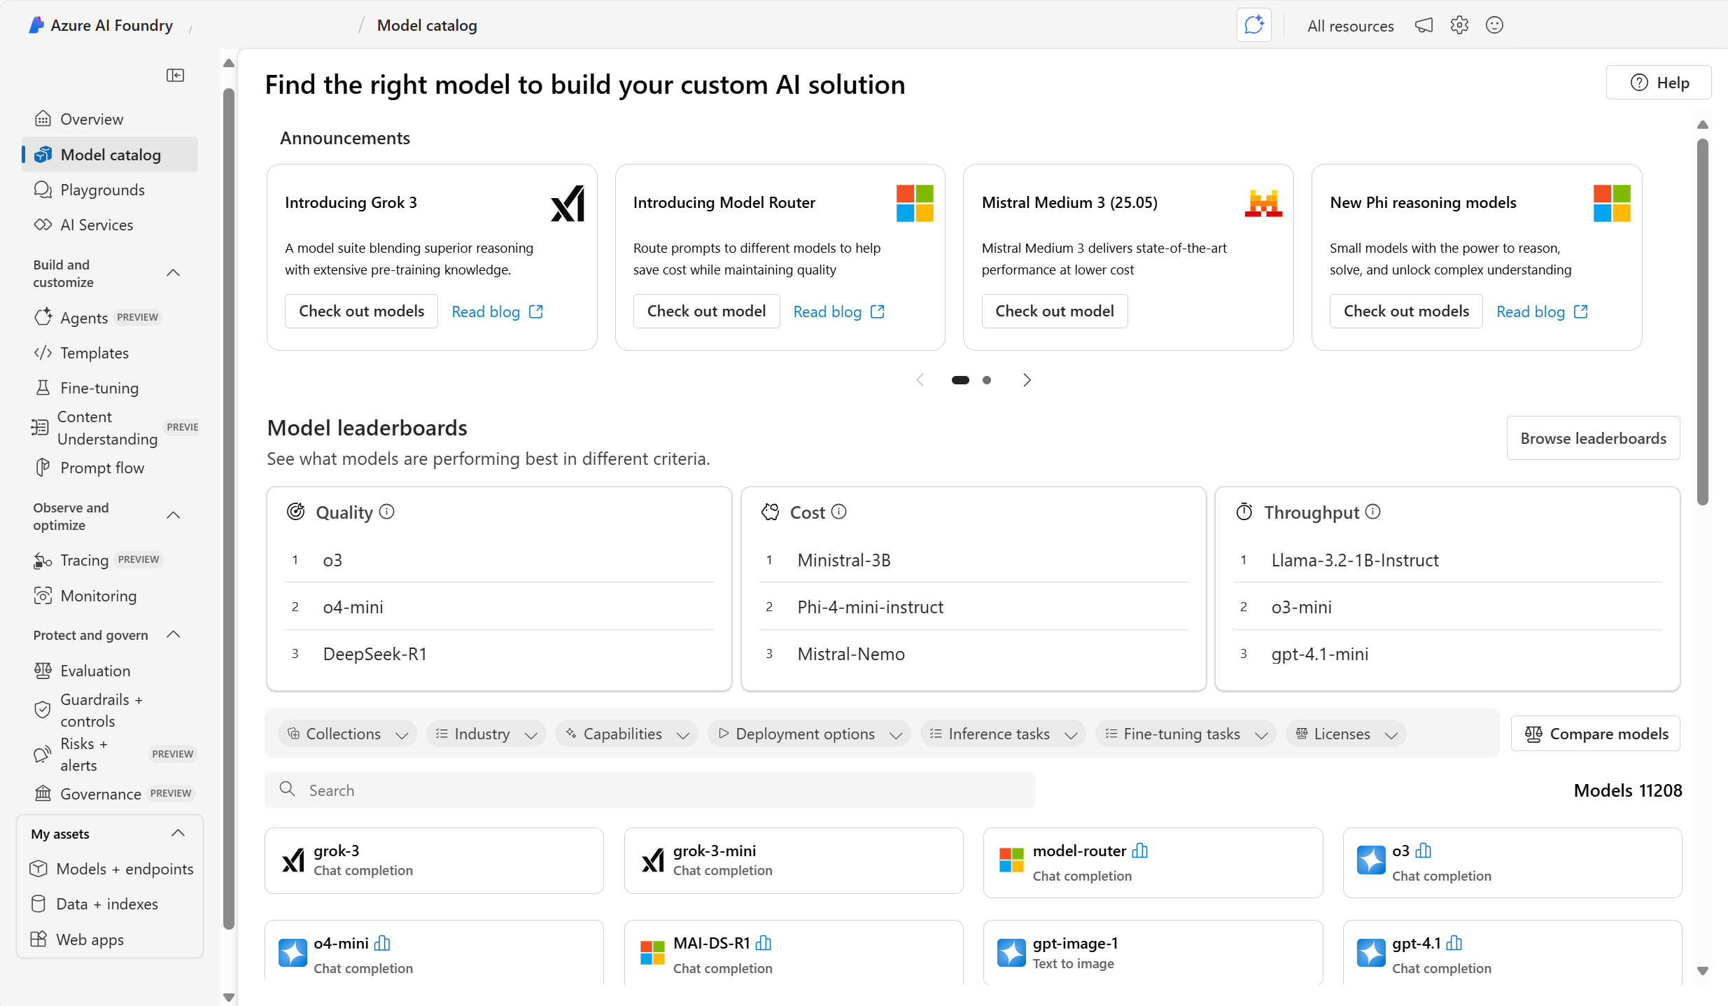This screenshot has height=1006, width=1728.
Task: Open the AI chat sparkle icon in header
Action: click(1253, 25)
